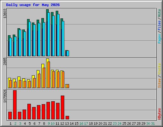Click day 26 on the date axis
This screenshot has height=127, width=163.
[x=129, y=124]
